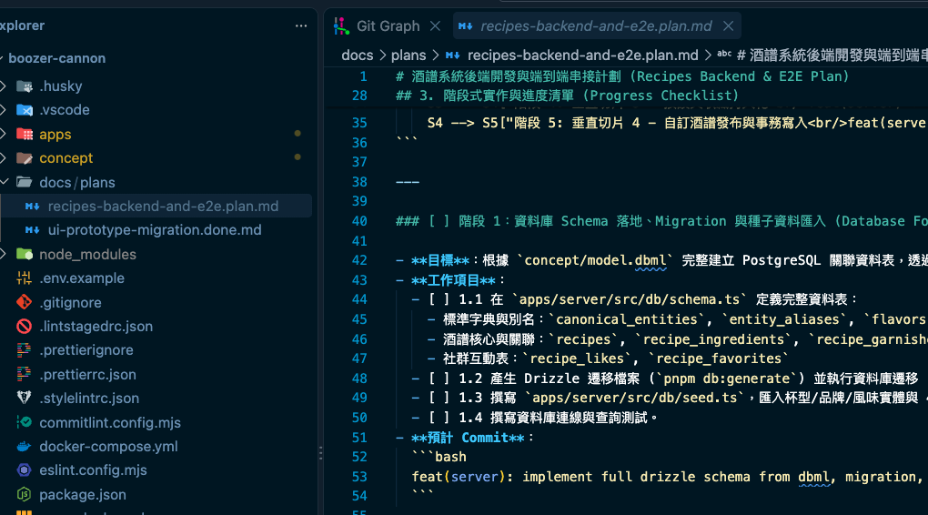Expand the apps folder
This screenshot has height=515, width=928.
(x=4, y=135)
